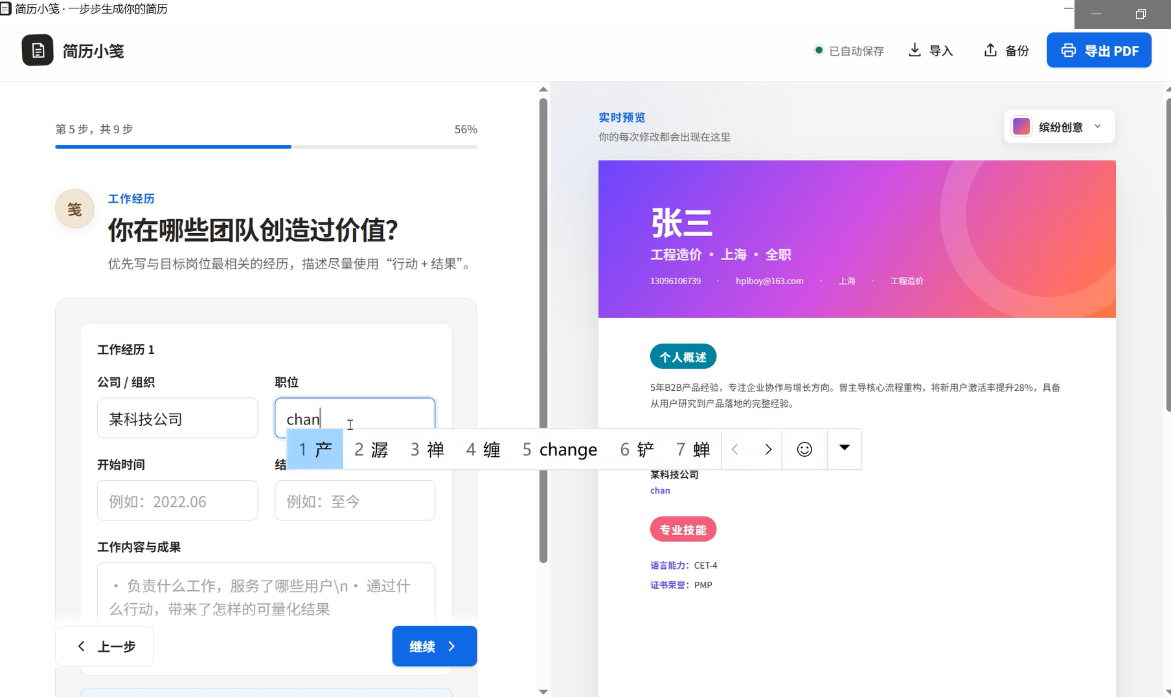Click chan position text in preview
1171x697 pixels.
pyautogui.click(x=660, y=491)
